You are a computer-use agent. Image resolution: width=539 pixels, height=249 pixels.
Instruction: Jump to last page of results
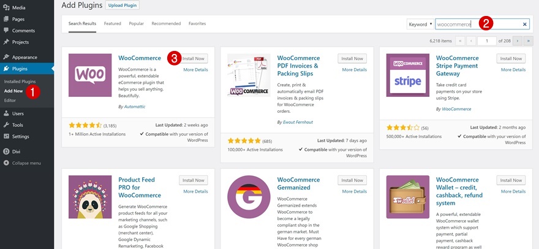(529, 40)
